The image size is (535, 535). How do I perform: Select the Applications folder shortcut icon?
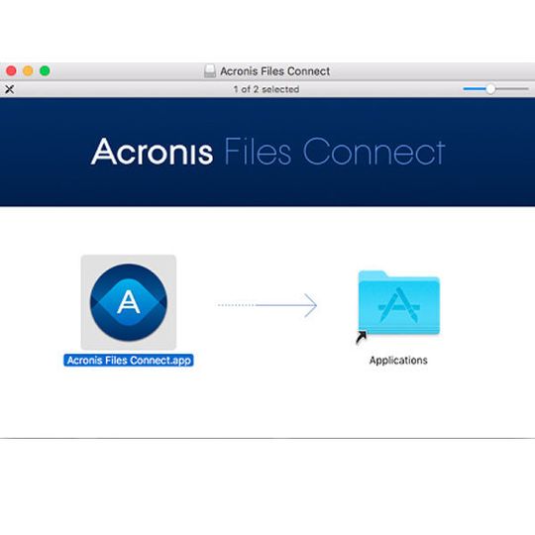pyautogui.click(x=398, y=304)
